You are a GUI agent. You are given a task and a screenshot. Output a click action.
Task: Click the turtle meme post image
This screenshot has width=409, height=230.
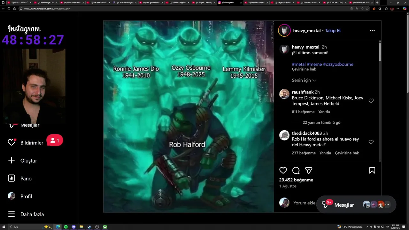pos(189,117)
